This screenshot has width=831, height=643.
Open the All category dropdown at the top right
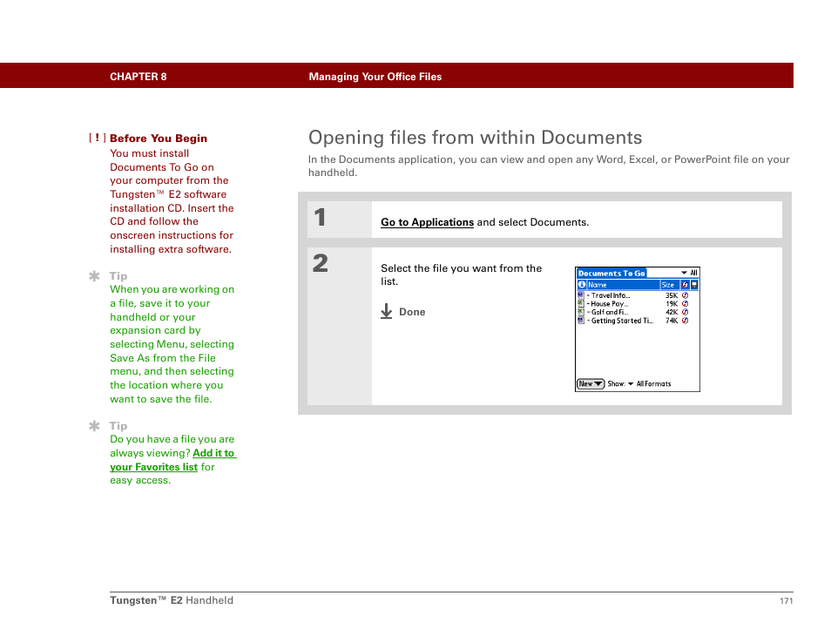(690, 273)
